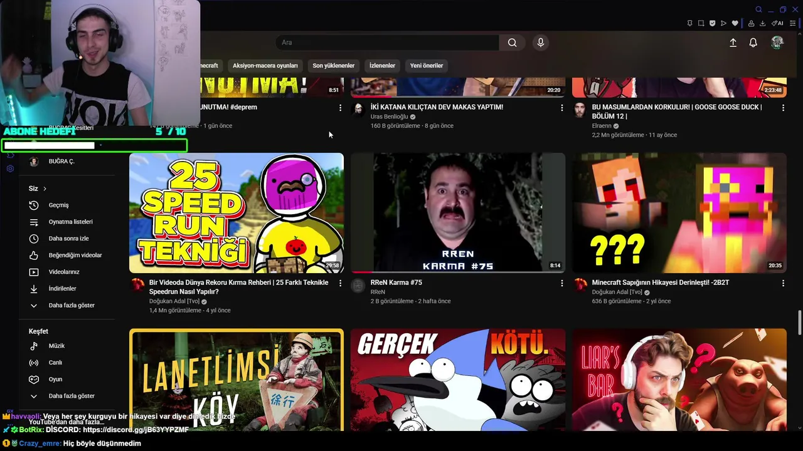Click the Discord link in BotRix chat message
803x451 pixels.
[x=136, y=430]
